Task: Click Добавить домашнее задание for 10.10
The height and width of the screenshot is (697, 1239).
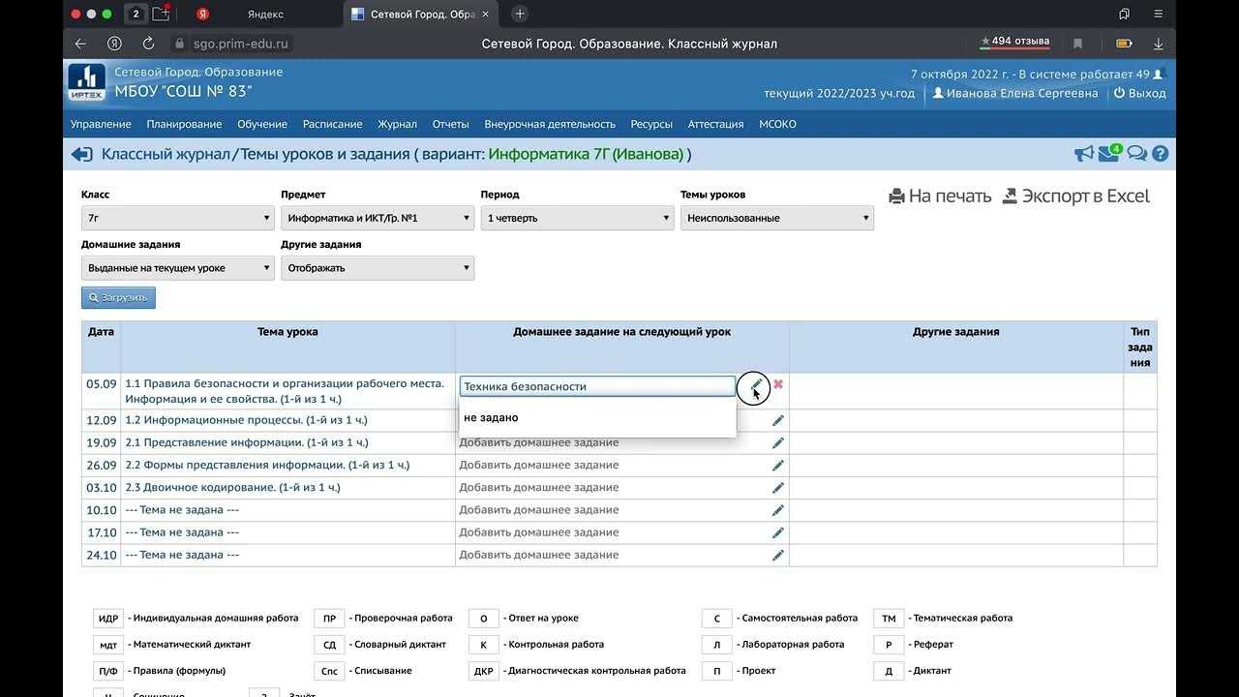Action: pyautogui.click(x=539, y=510)
